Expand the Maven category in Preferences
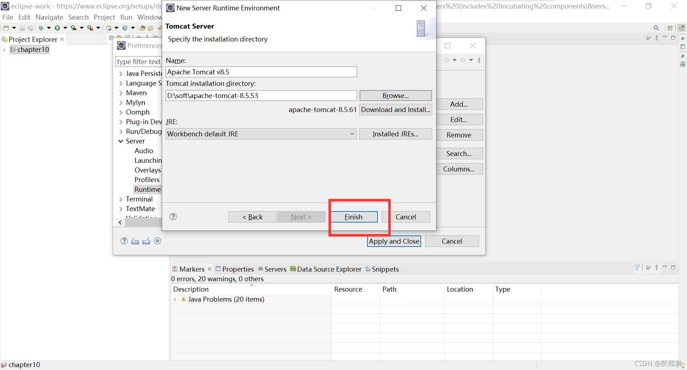687x370 pixels. coord(121,93)
